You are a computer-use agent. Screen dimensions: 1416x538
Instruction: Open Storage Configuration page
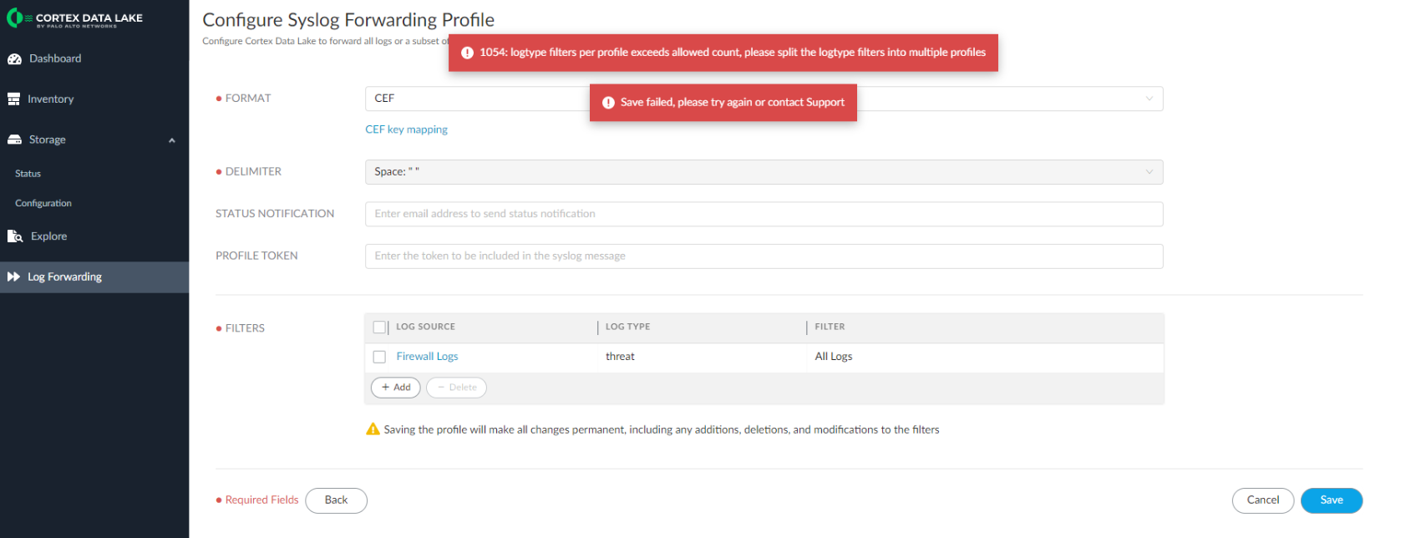pos(43,203)
